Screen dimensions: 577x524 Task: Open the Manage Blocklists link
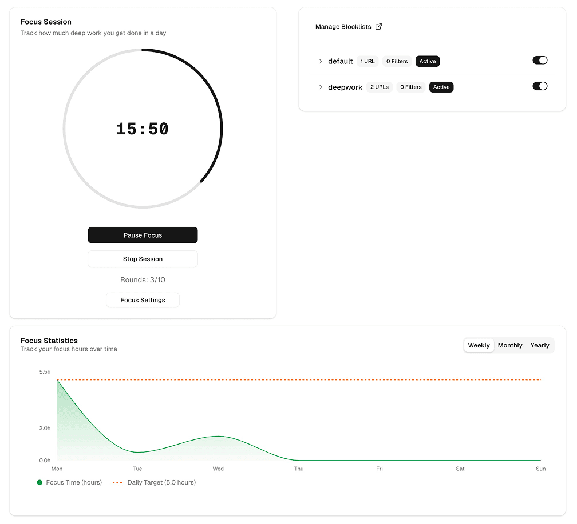click(x=343, y=27)
